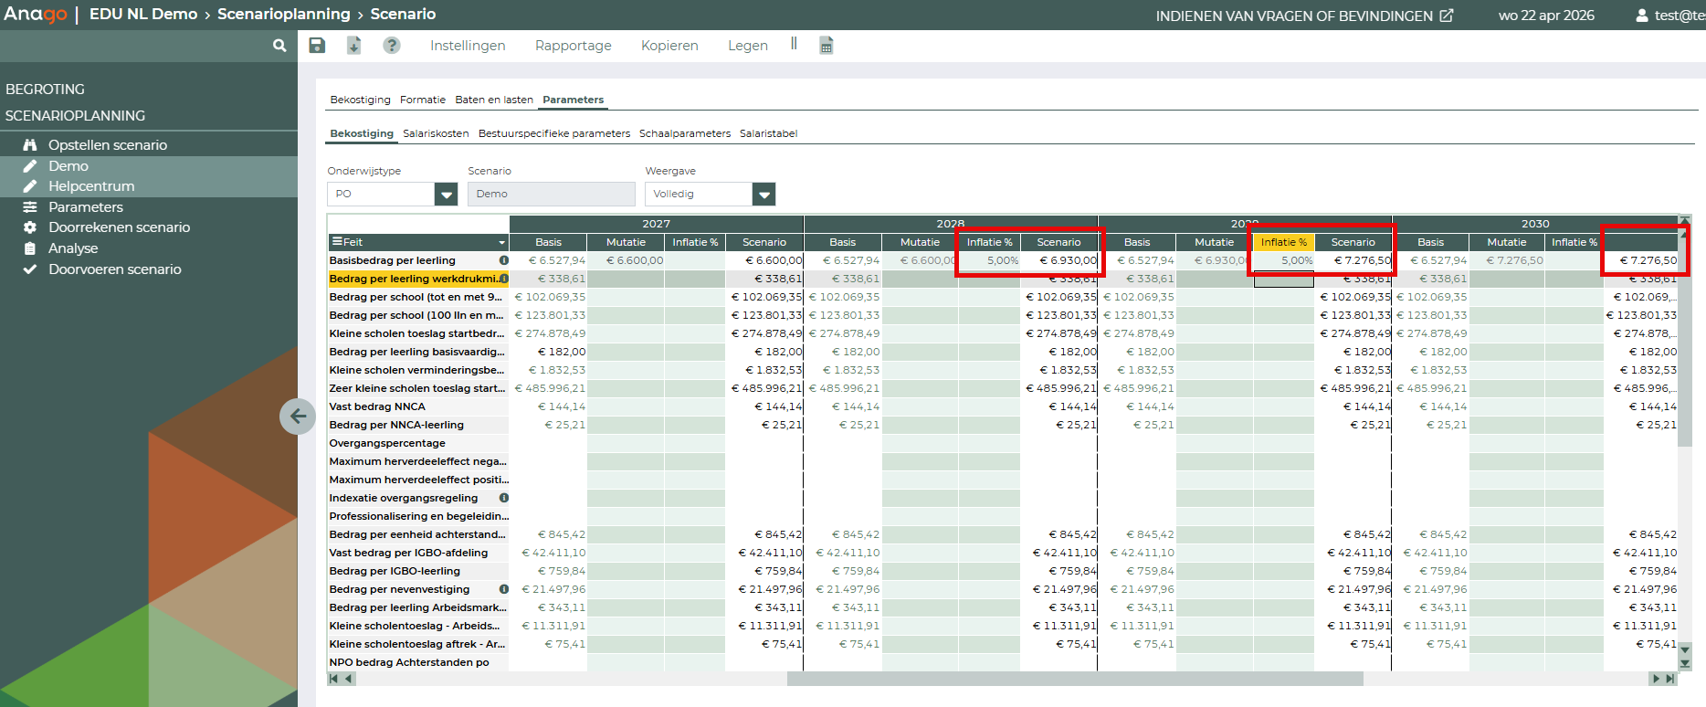Screen dimensions: 1706x707
Task: Open help via question mark icon
Action: 392,46
